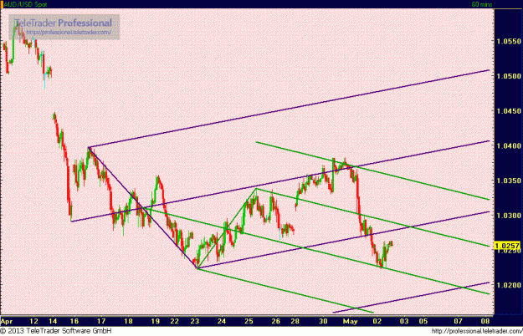Screen dimensions: 523x336
Task: Click date 02 on time axis
Action: [x=377, y=321]
